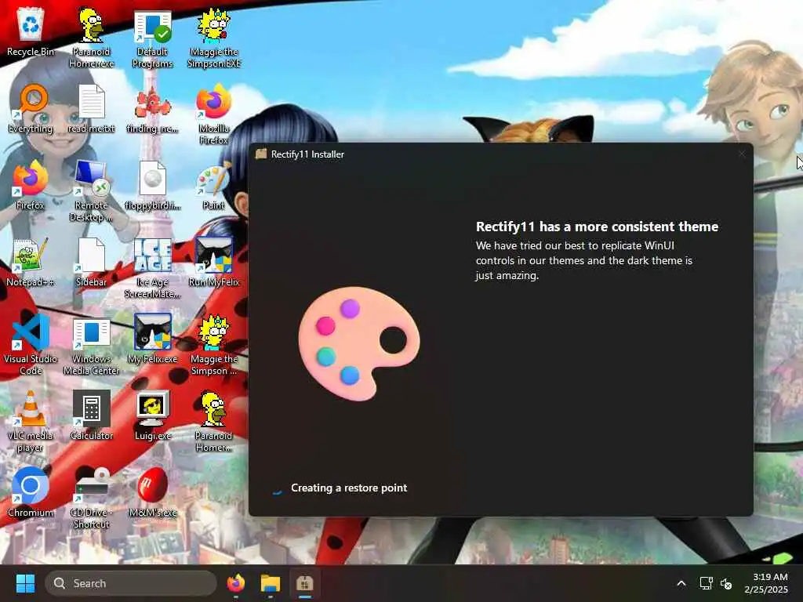
Task: Select the Sidebar shortcut icon
Action: pos(91,263)
